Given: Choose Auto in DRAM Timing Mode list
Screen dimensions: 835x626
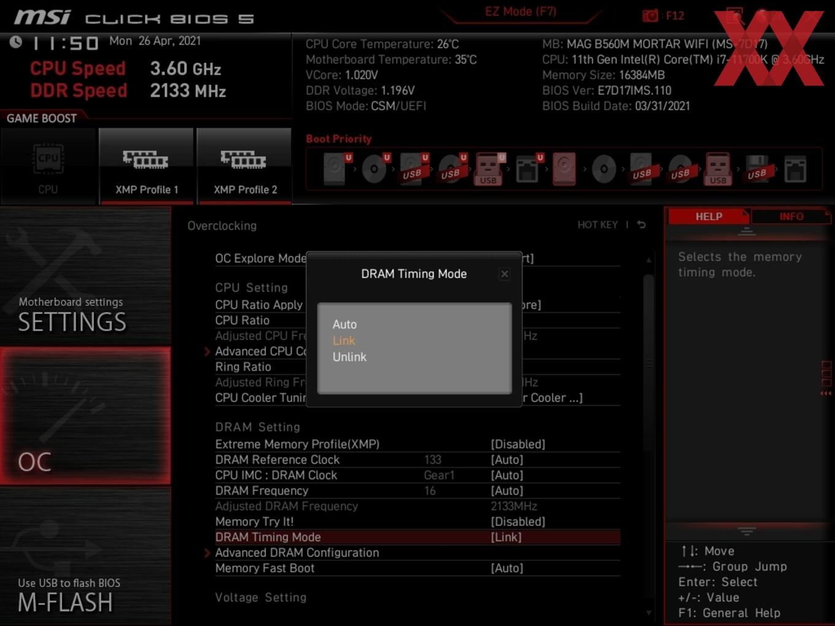Looking at the screenshot, I should [x=344, y=324].
